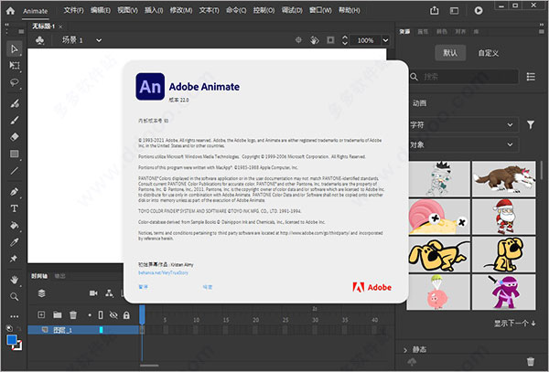Click 显示下一个 to load more assets
Screen dimensions: 549x372
coord(514,324)
